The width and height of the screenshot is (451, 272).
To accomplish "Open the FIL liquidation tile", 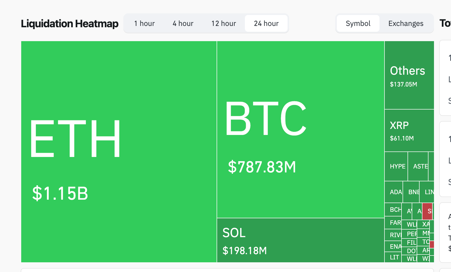I will click(411, 242).
